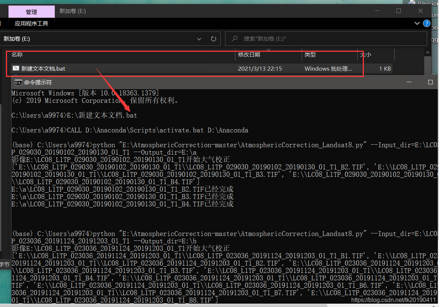Expand the ribbon with chevron arrow
Viewport: 439px width, 307px height.
pos(417,24)
